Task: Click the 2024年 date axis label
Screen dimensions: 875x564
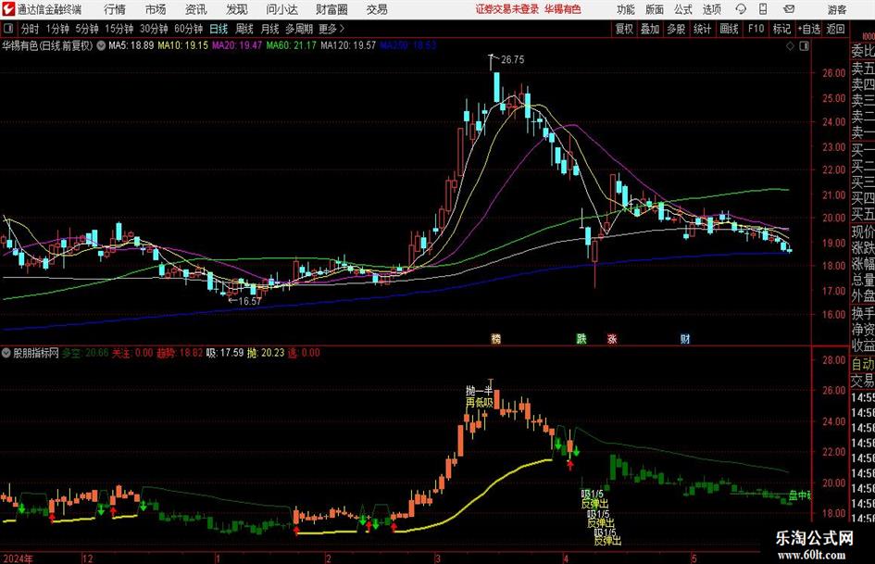Action: point(18,558)
